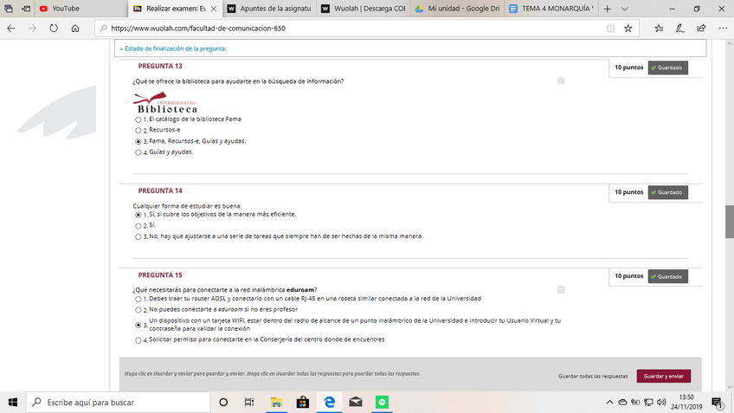Viewport: 734px width, 413px height.
Task: Click Guardar y enviar button
Action: [x=663, y=376]
